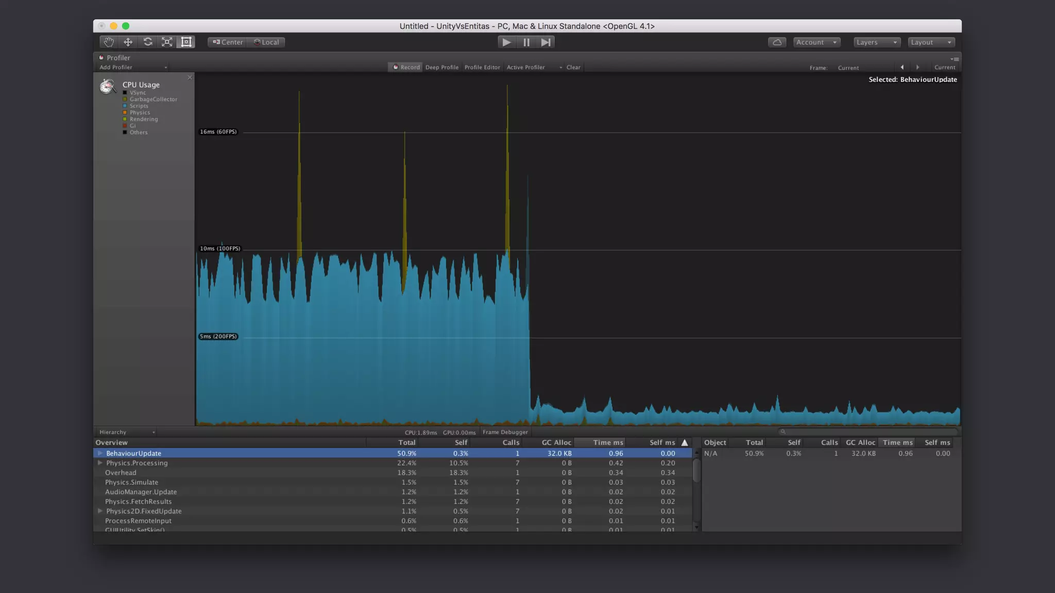Viewport: 1055px width, 593px height.
Task: Select the Scale tool icon
Action: [167, 42]
